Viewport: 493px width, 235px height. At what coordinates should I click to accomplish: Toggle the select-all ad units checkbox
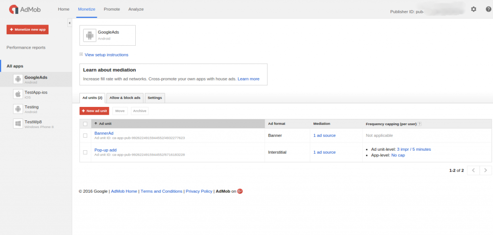click(x=85, y=124)
